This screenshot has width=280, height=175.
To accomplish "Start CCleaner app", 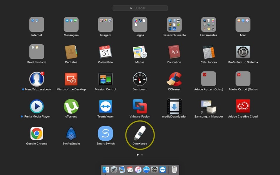I will [x=174, y=79].
